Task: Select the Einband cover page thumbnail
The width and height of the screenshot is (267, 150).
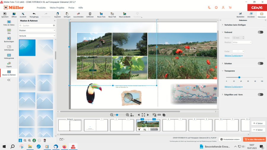Action: 70,125
